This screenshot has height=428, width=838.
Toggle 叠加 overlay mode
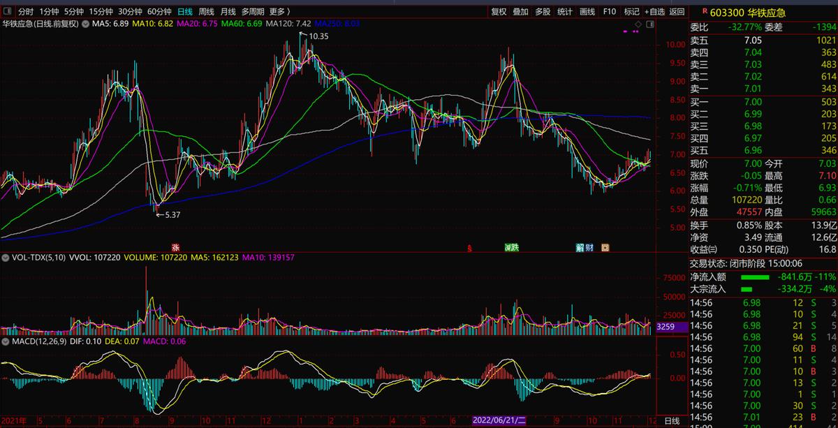520,11
